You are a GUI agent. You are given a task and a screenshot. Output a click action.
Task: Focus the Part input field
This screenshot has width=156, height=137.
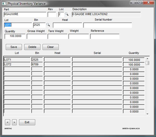click(x=25, y=14)
